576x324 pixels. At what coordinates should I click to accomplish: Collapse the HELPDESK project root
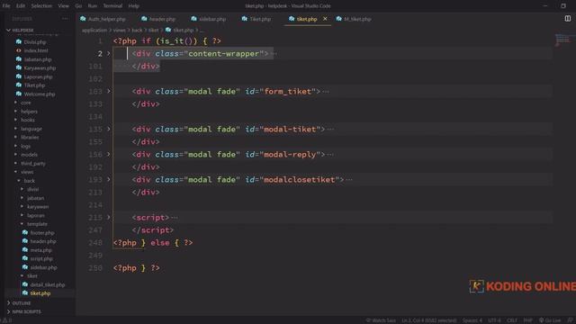(9, 30)
